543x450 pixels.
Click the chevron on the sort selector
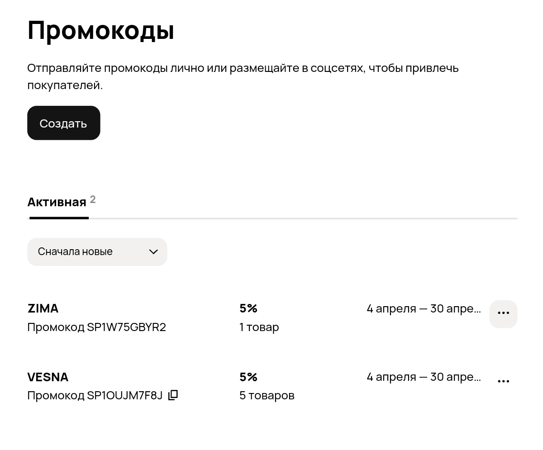point(153,252)
